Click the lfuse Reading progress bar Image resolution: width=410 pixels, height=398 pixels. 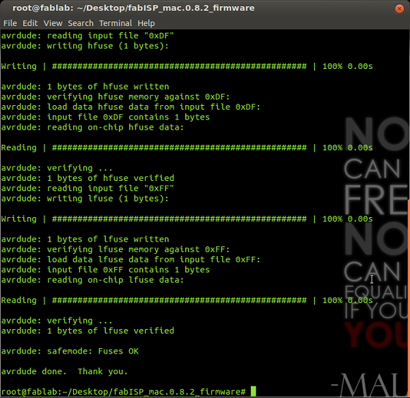coord(179,300)
